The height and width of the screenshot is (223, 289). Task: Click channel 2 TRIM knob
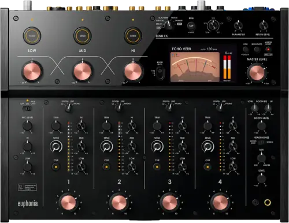click(106, 126)
